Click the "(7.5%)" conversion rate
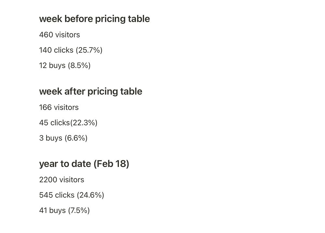This screenshot has height=233, width=325. (x=79, y=211)
